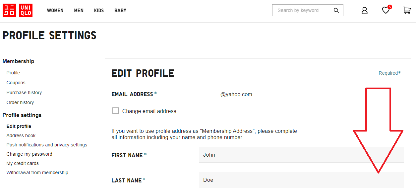Open the shopping cart icon
Image resolution: width=416 pixels, height=193 pixels.
407,10
